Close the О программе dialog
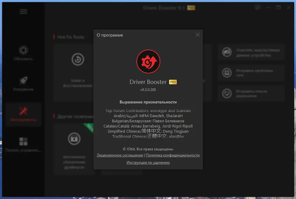The height and width of the screenshot is (199, 296). 198,35
